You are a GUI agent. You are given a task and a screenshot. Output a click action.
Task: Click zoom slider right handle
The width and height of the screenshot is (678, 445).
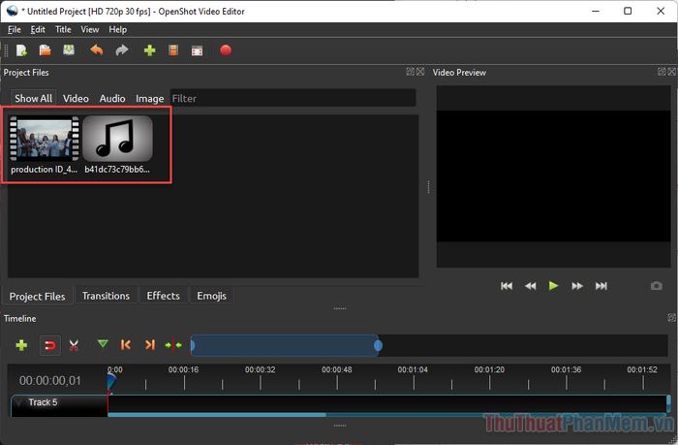point(378,345)
